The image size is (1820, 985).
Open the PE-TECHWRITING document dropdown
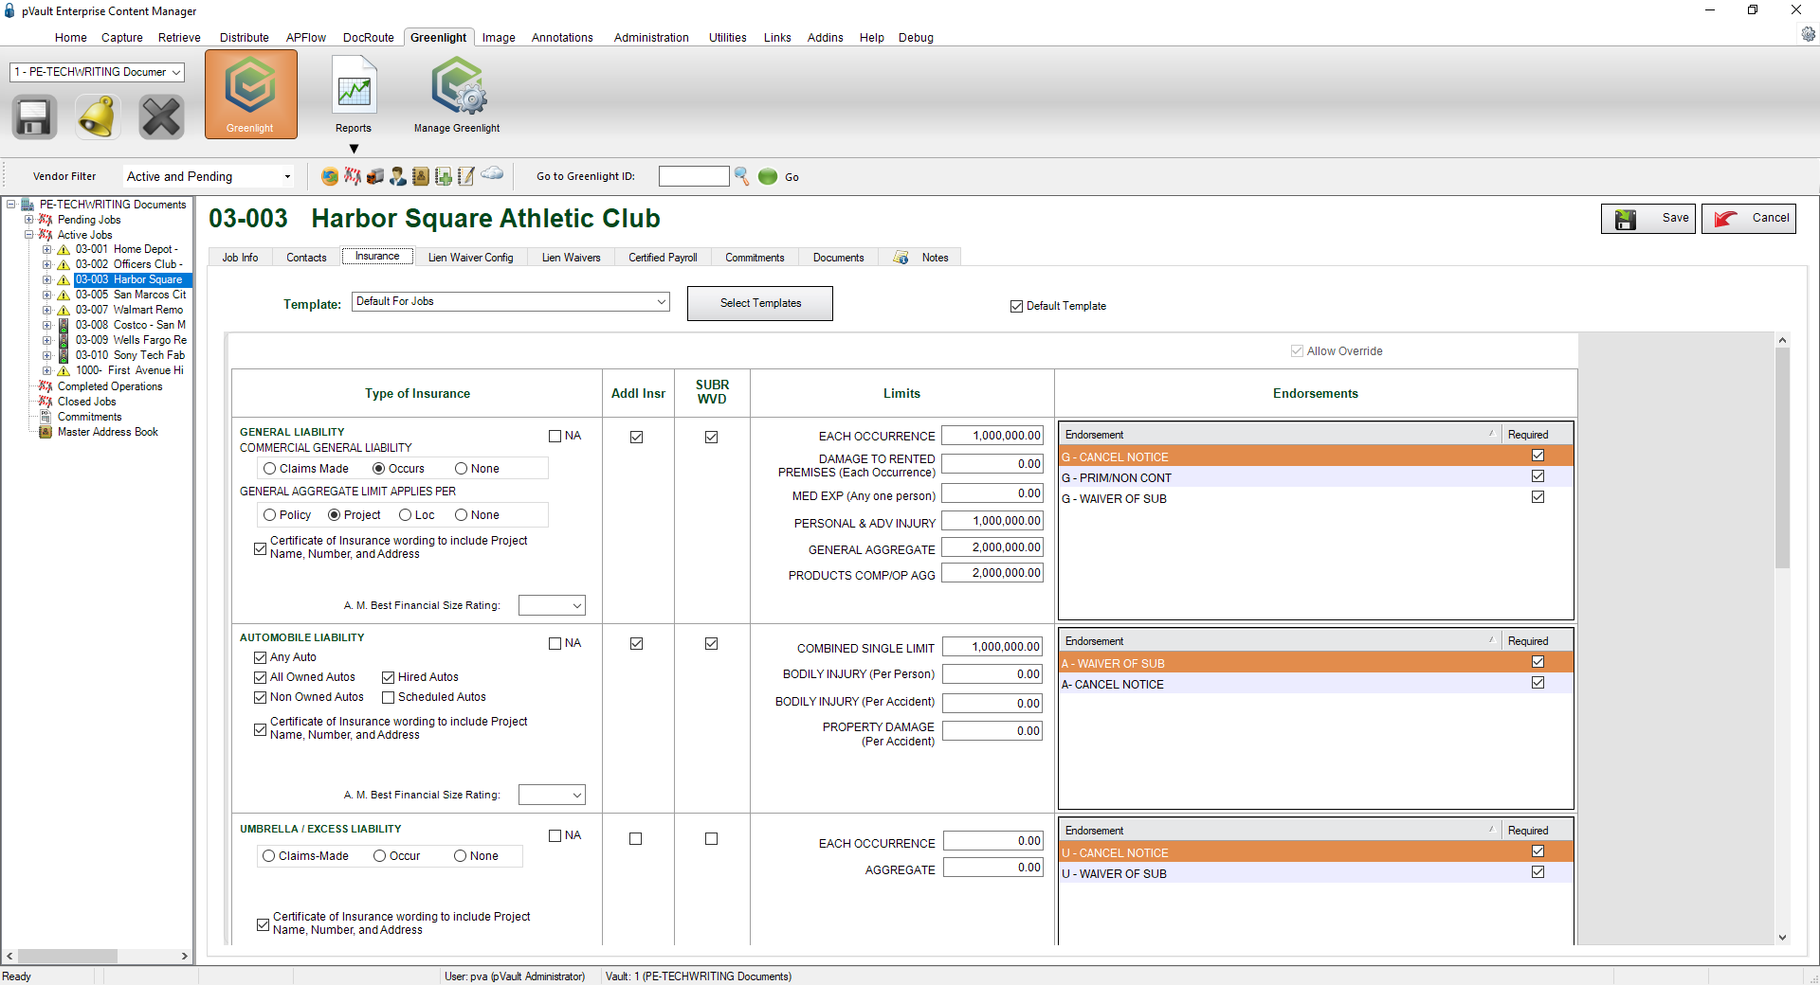pos(176,72)
